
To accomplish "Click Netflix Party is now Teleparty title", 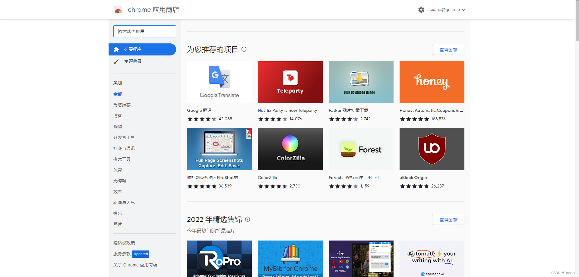I will [287, 110].
